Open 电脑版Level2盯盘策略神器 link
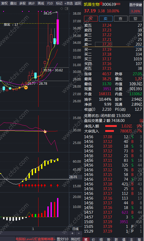Image resolution: width=144 pixels, height=241 pixels. coord(35,239)
